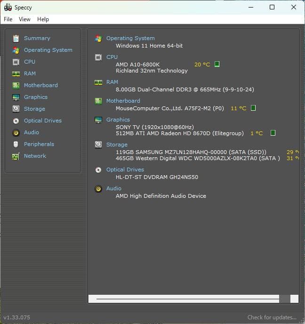Click the Audio heading link in summary
305x324 pixels.
[x=114, y=188]
